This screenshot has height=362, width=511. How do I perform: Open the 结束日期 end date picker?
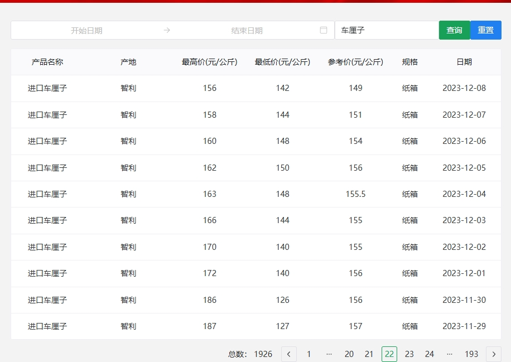click(247, 30)
